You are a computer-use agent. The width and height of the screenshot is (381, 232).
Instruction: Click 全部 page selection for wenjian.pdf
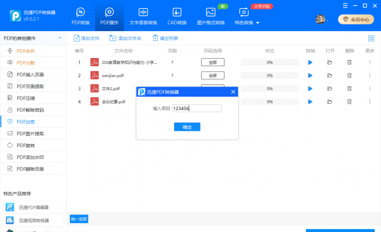click(x=213, y=76)
